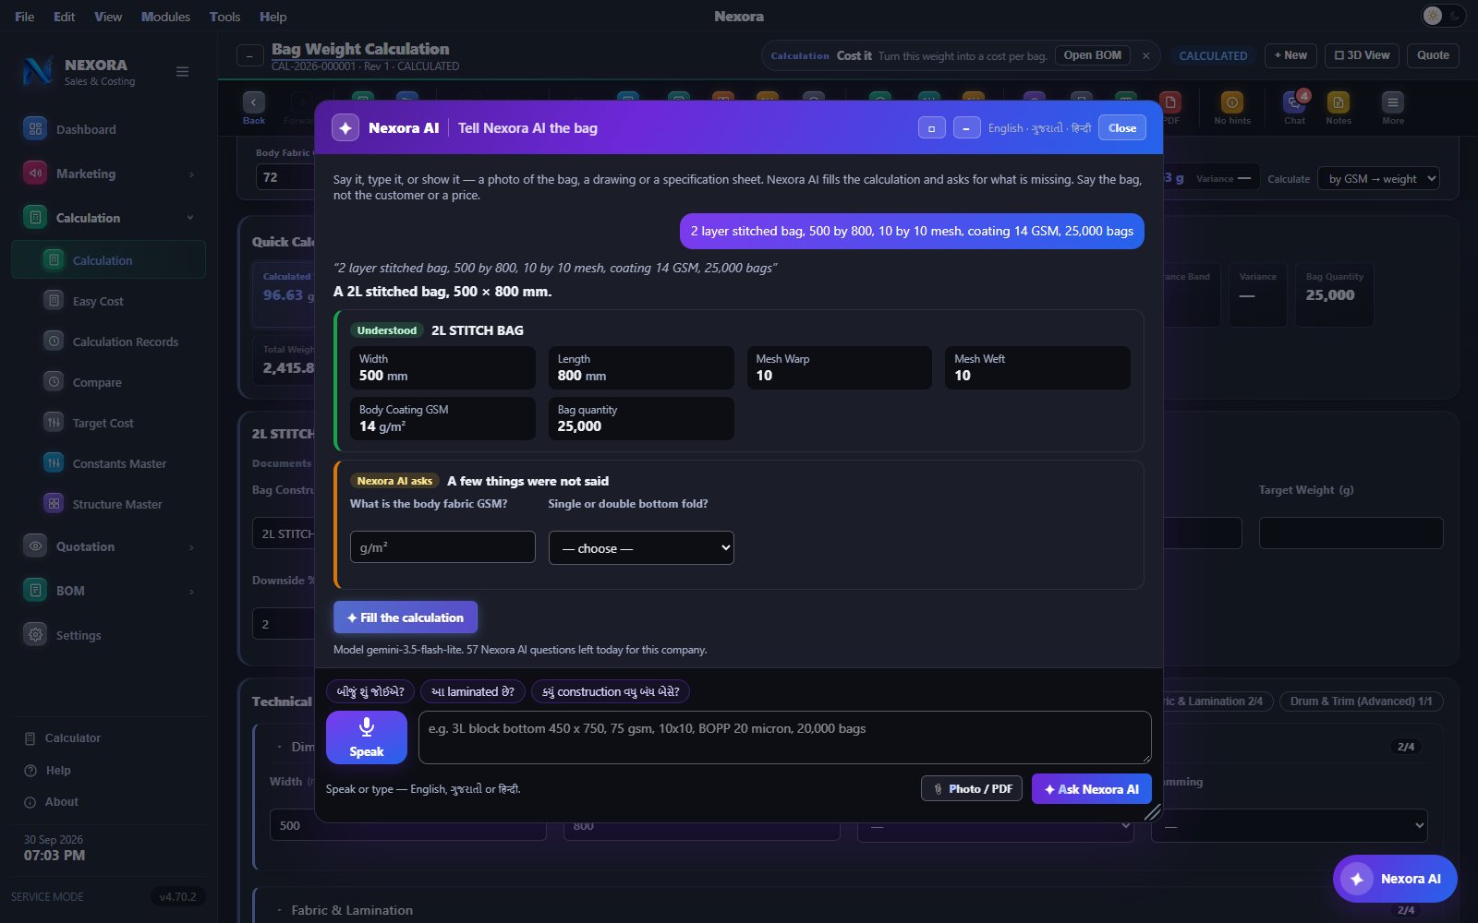Open Calculation Records in the sidebar
The height and width of the screenshot is (923, 1478).
(x=108, y=342)
